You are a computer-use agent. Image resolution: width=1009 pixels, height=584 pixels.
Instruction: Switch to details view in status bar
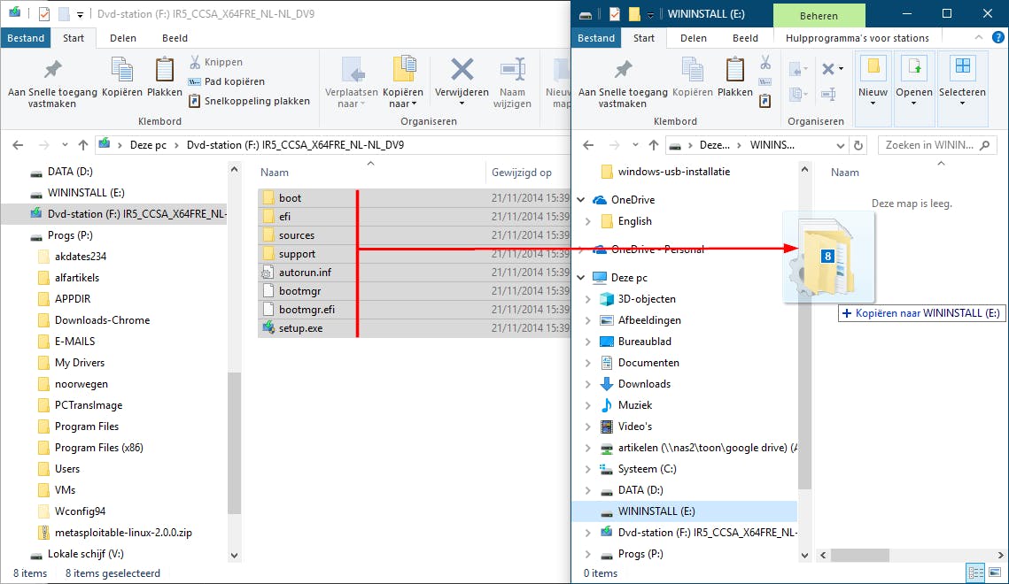pyautogui.click(x=974, y=572)
